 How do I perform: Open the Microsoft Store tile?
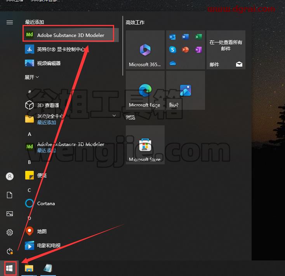tap(145, 145)
